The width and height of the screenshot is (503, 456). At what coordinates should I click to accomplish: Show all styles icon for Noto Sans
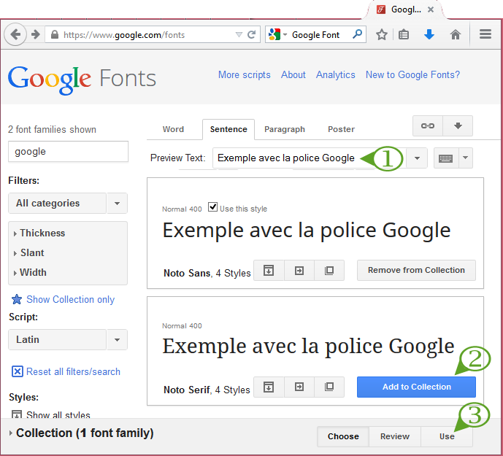269,271
